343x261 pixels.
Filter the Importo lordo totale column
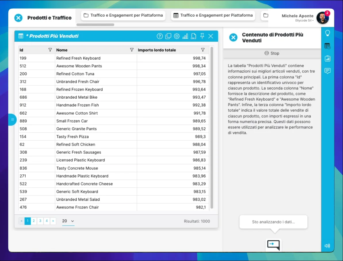coord(203,50)
